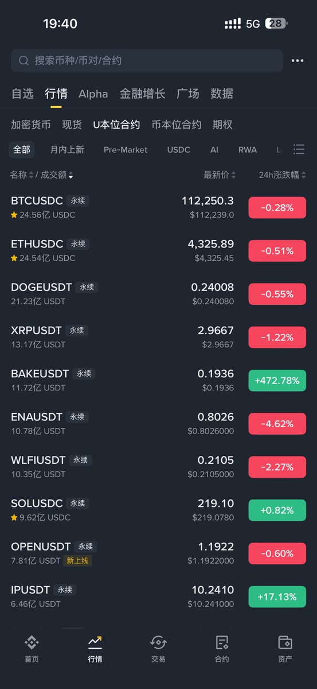Select the USDC filter chip
317x689 pixels.
(179, 150)
